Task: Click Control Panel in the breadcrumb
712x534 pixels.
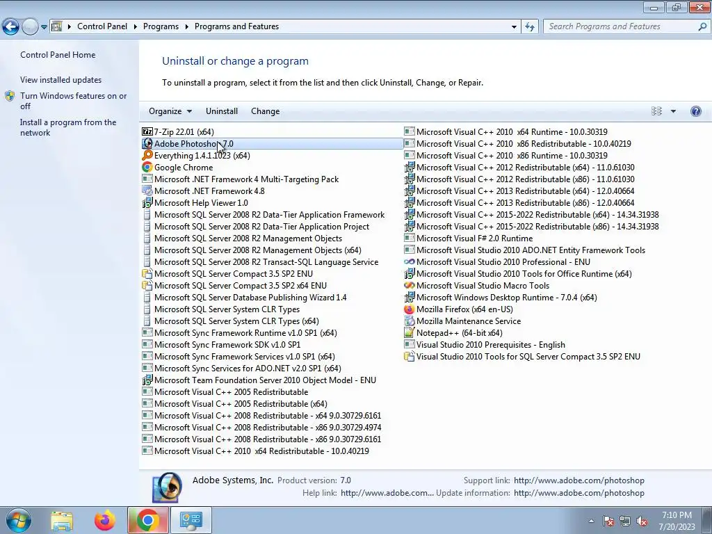Action: pyautogui.click(x=102, y=26)
